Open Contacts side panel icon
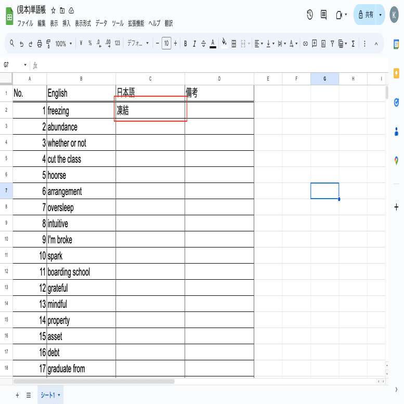The height and width of the screenshot is (404, 404). click(x=396, y=132)
